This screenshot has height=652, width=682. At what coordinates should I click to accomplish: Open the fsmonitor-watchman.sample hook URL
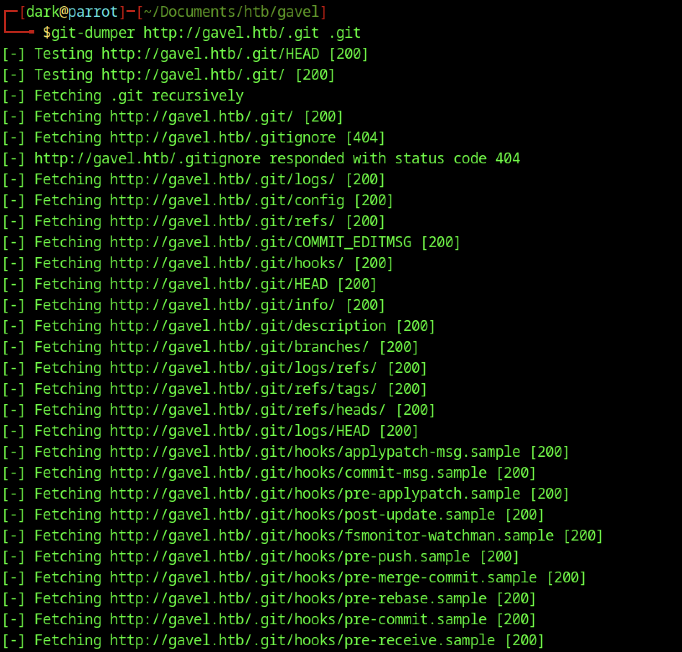(331, 536)
